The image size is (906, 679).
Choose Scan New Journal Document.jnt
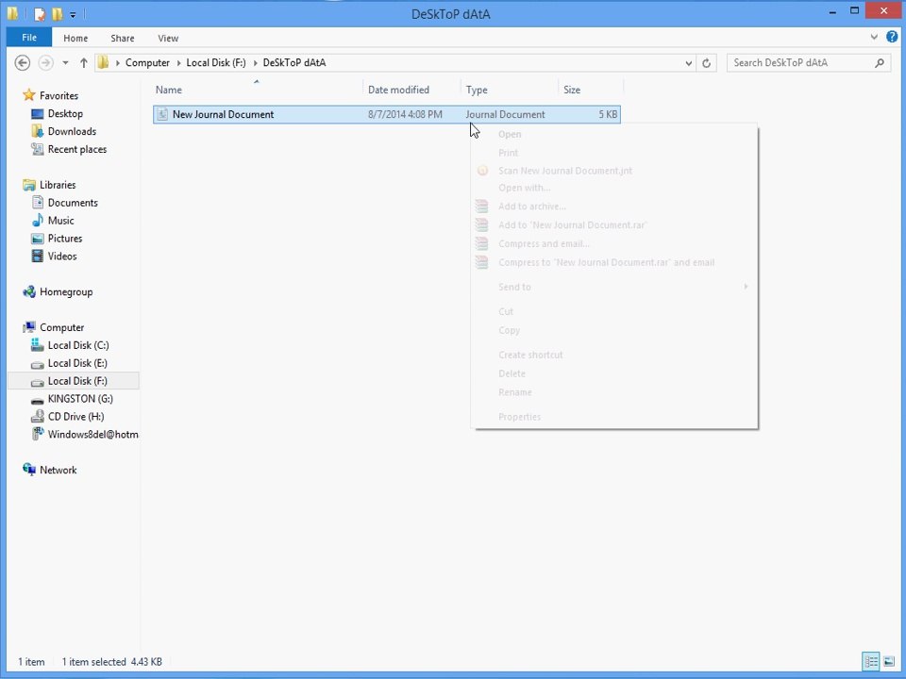point(614,171)
